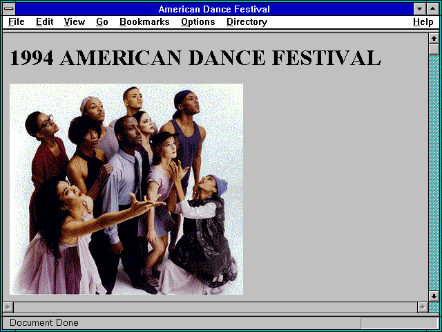Open the Options menu
This screenshot has height=332, width=442.
198,22
